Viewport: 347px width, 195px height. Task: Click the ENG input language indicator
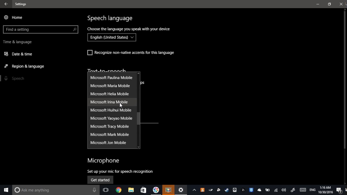point(313,190)
